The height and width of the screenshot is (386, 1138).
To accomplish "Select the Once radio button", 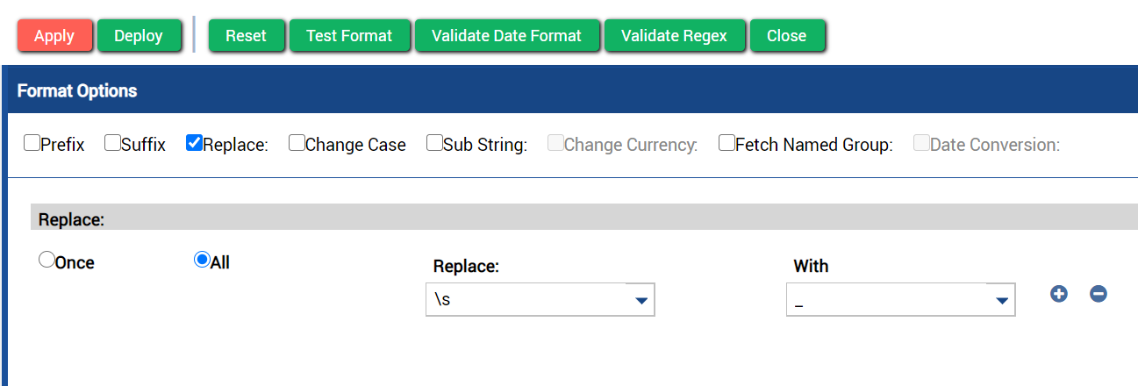I will pos(47,261).
